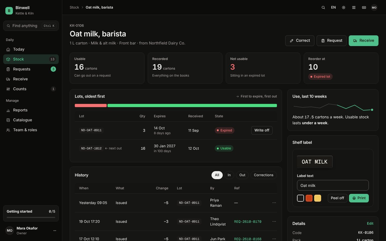
Task: Select the dark label color swatch
Action: click(x=300, y=198)
